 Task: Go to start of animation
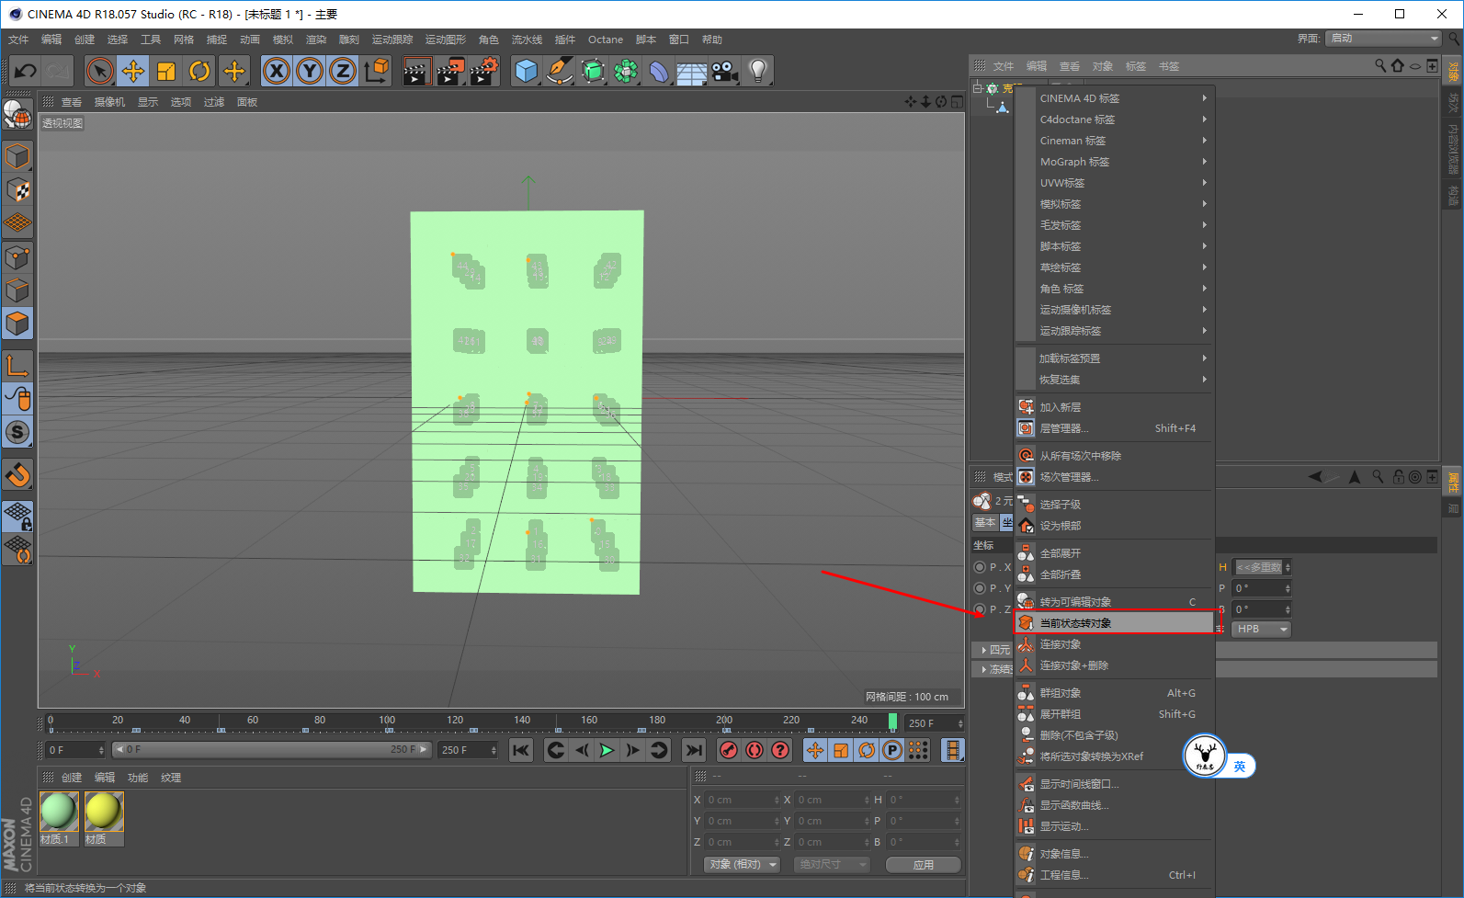(521, 751)
